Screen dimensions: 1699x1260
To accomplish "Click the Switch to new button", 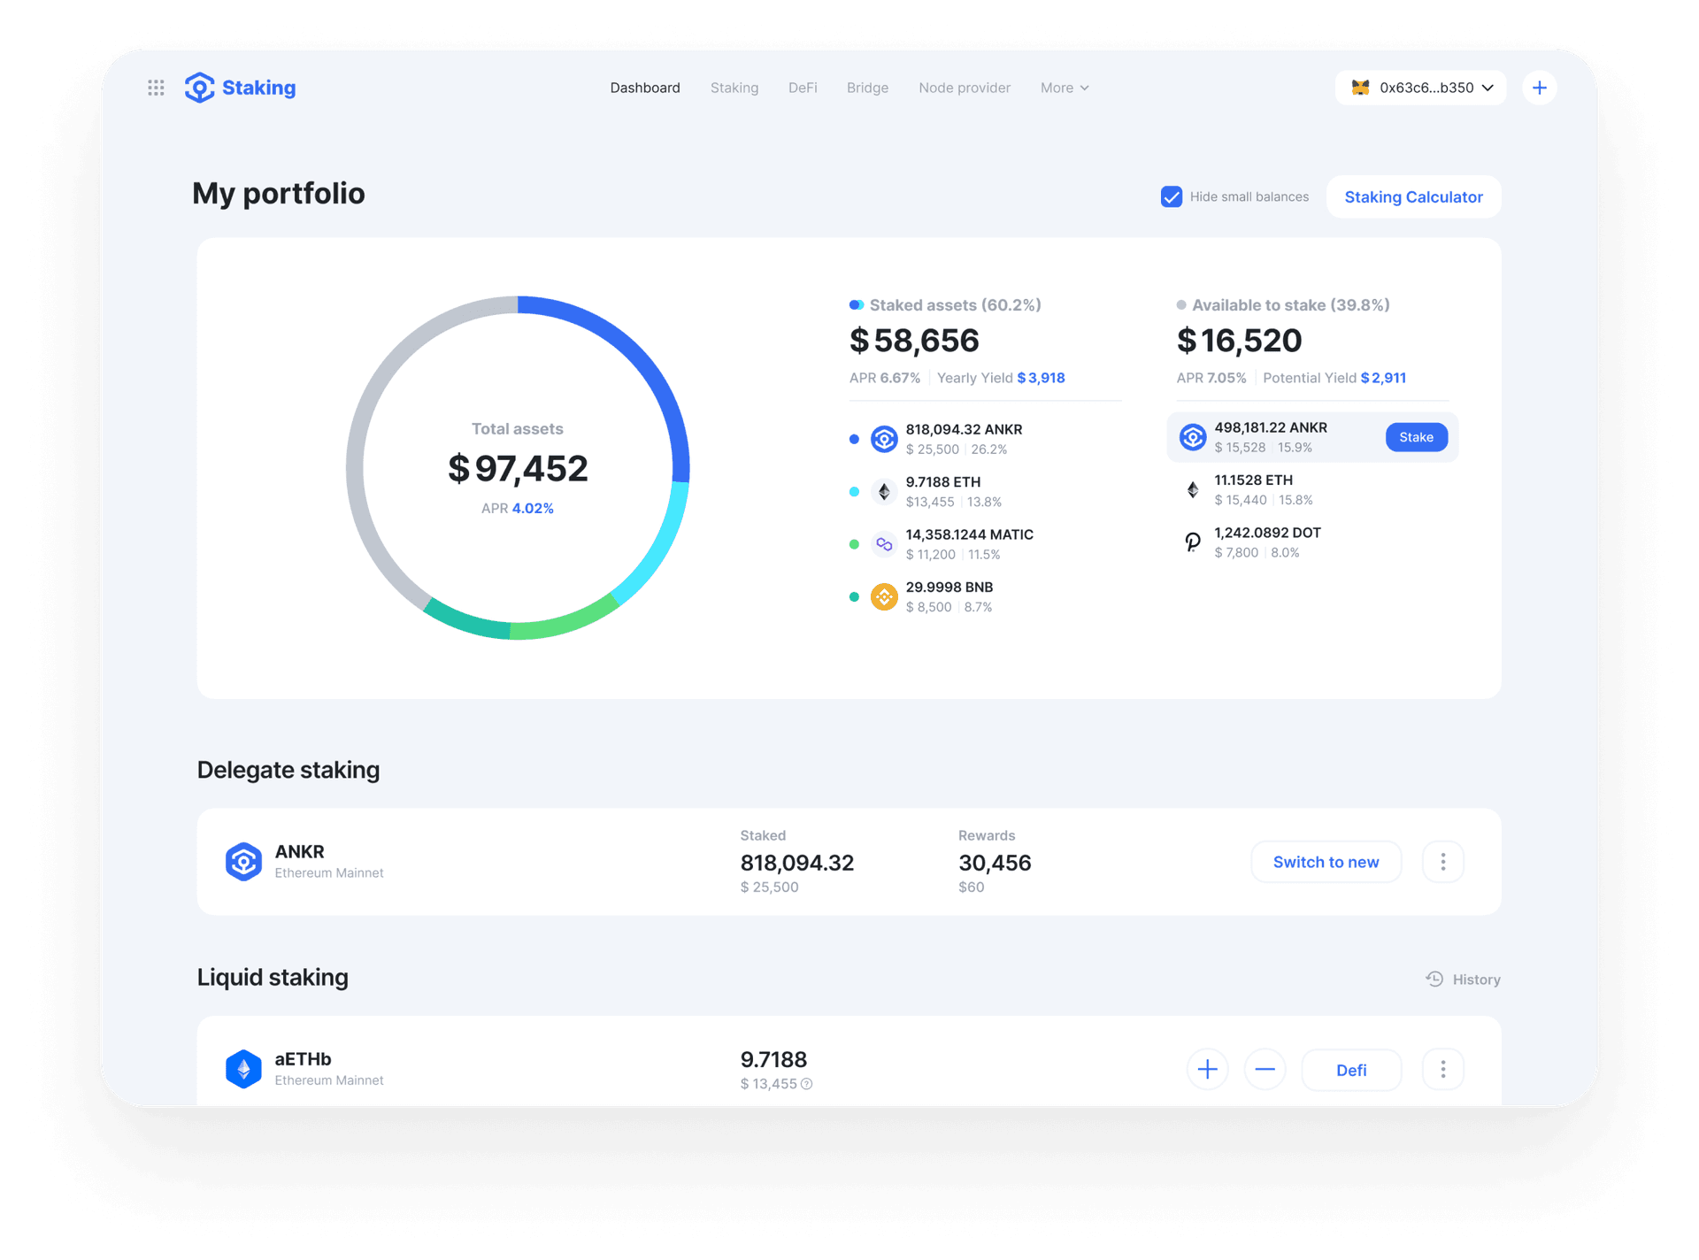I will click(1325, 862).
